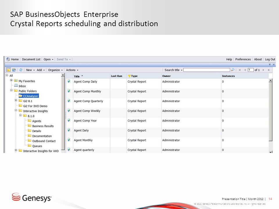The image size is (279, 209).
Task: Click the Agent Comp Quarterly report icon
Action: pyautogui.click(x=69, y=101)
